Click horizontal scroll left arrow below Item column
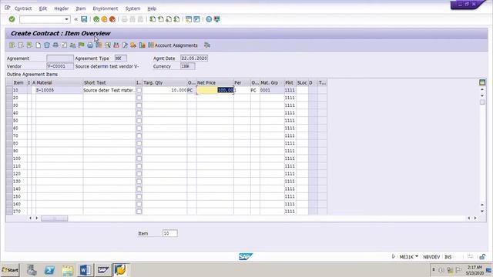Screen dimensions: 493x277 click(30, 218)
